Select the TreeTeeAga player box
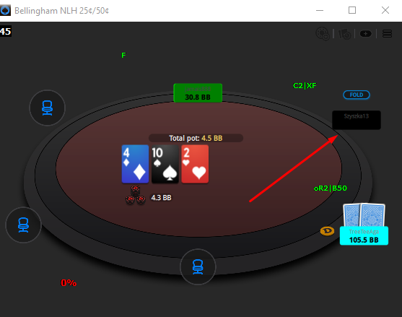 coord(364,235)
